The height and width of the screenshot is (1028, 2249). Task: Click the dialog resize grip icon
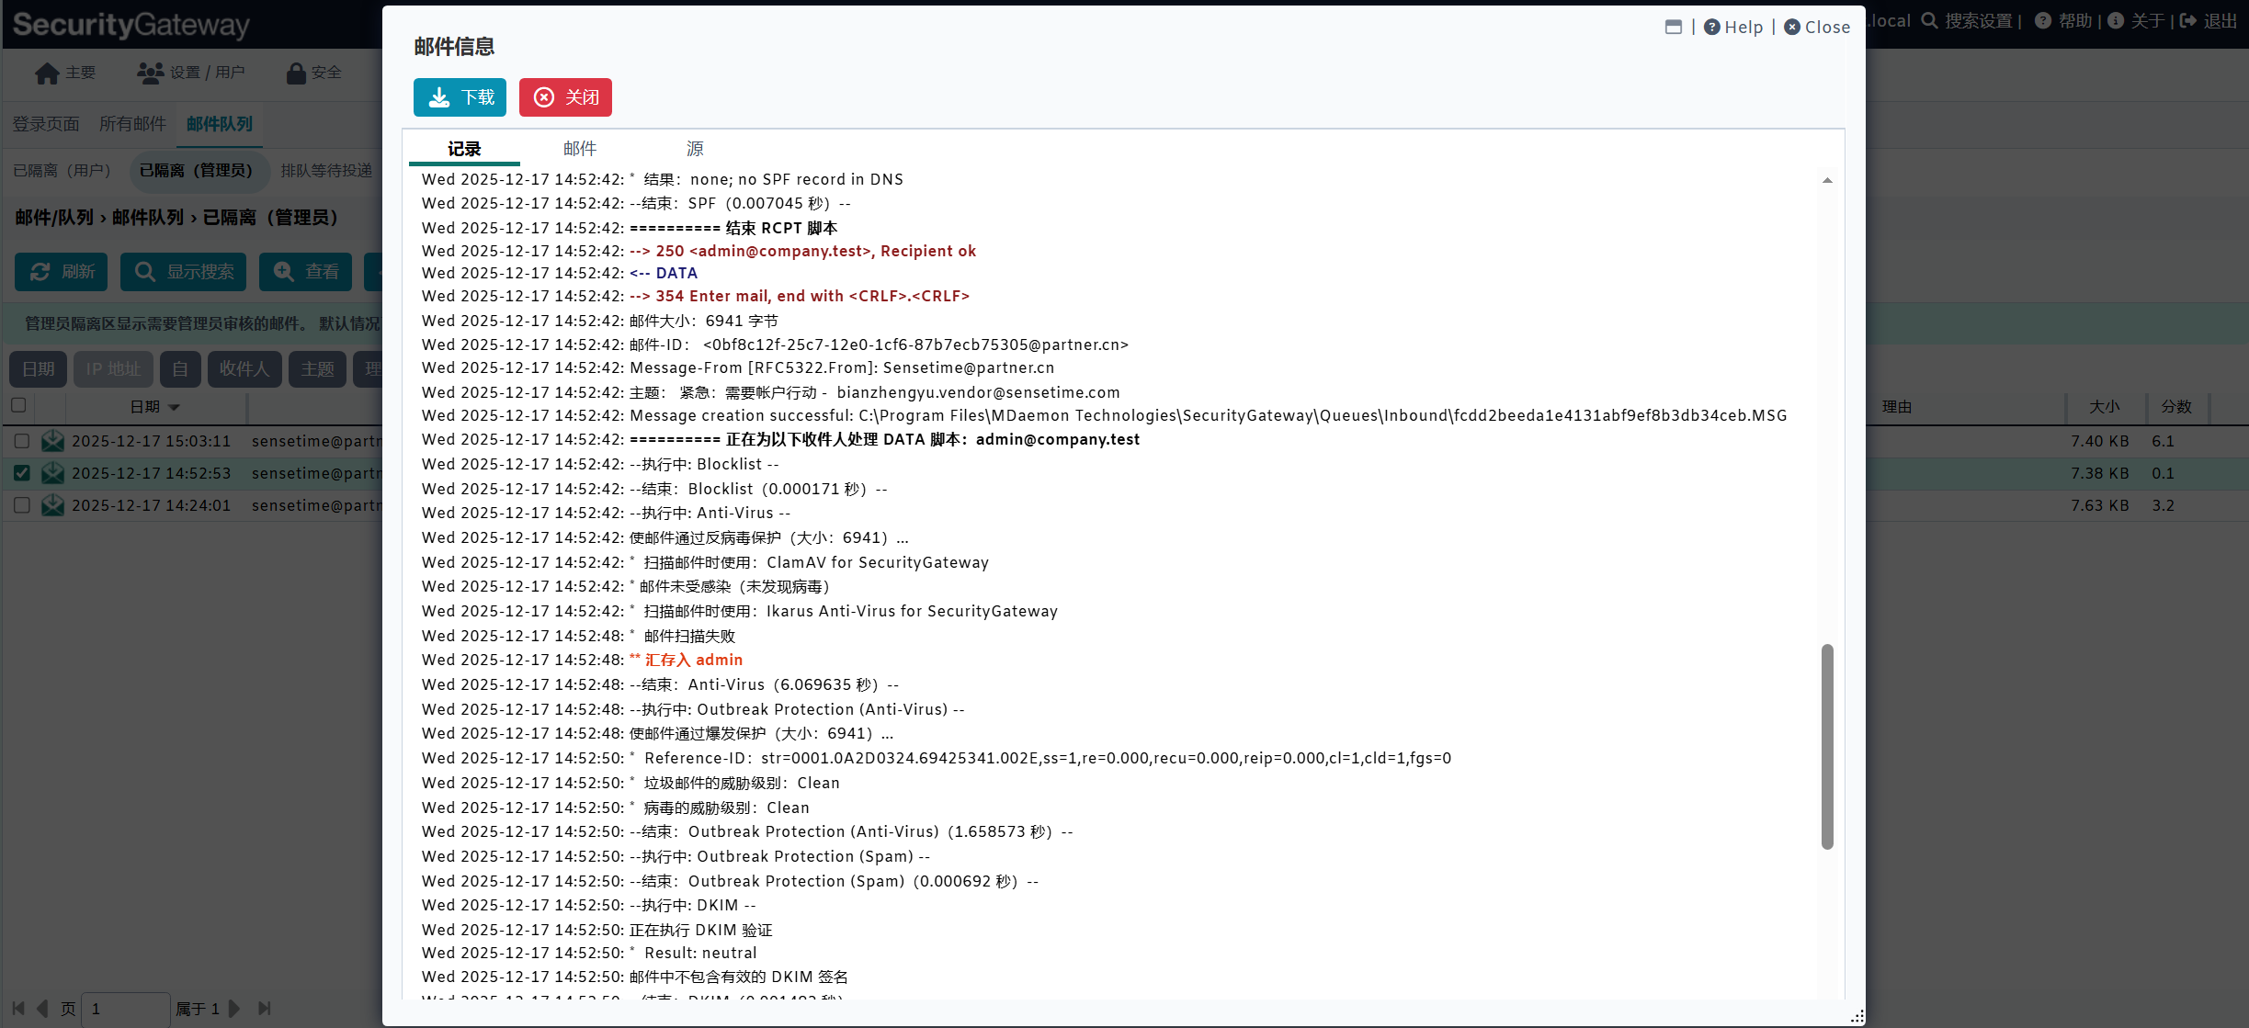coord(1857,1017)
